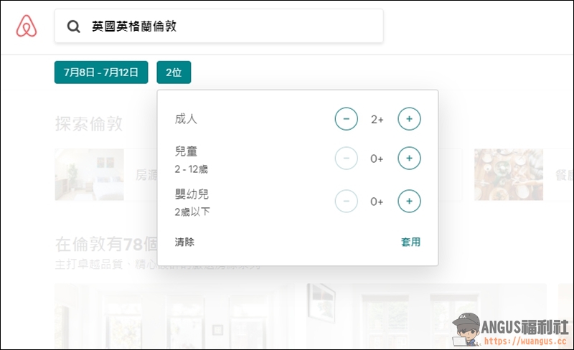574x350 pixels.
Task: Click 清除 to clear guest counts
Action: [184, 242]
